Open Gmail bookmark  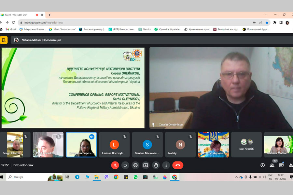tap(11, 29)
